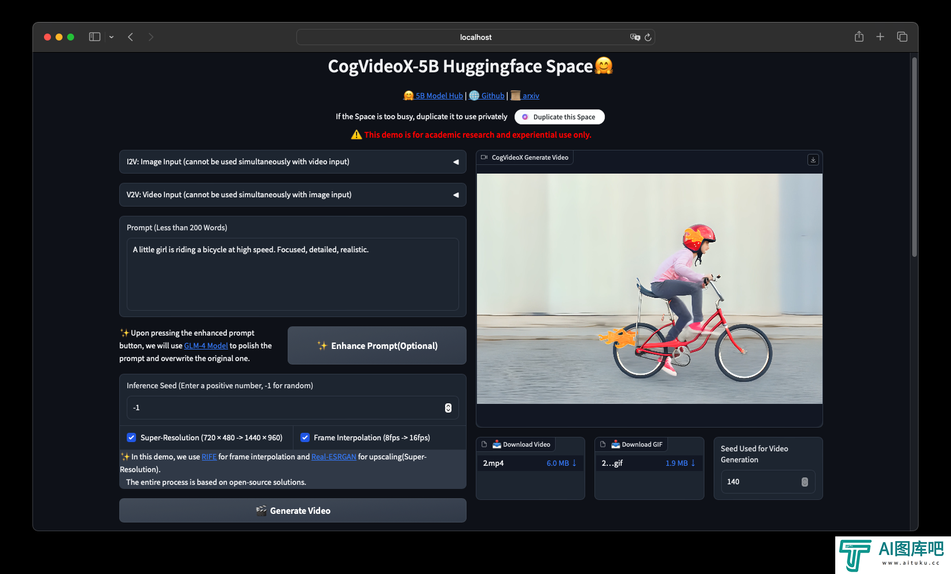Click the 2.mp4 file name
The image size is (951, 574).
(x=493, y=463)
